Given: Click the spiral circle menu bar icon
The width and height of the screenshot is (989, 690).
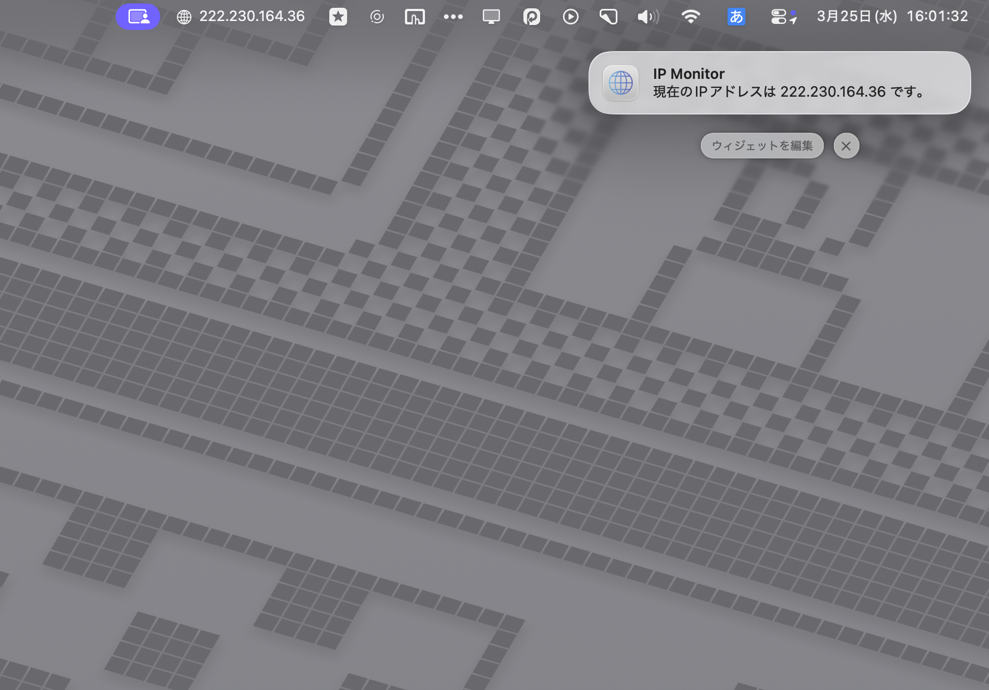Looking at the screenshot, I should point(377,17).
